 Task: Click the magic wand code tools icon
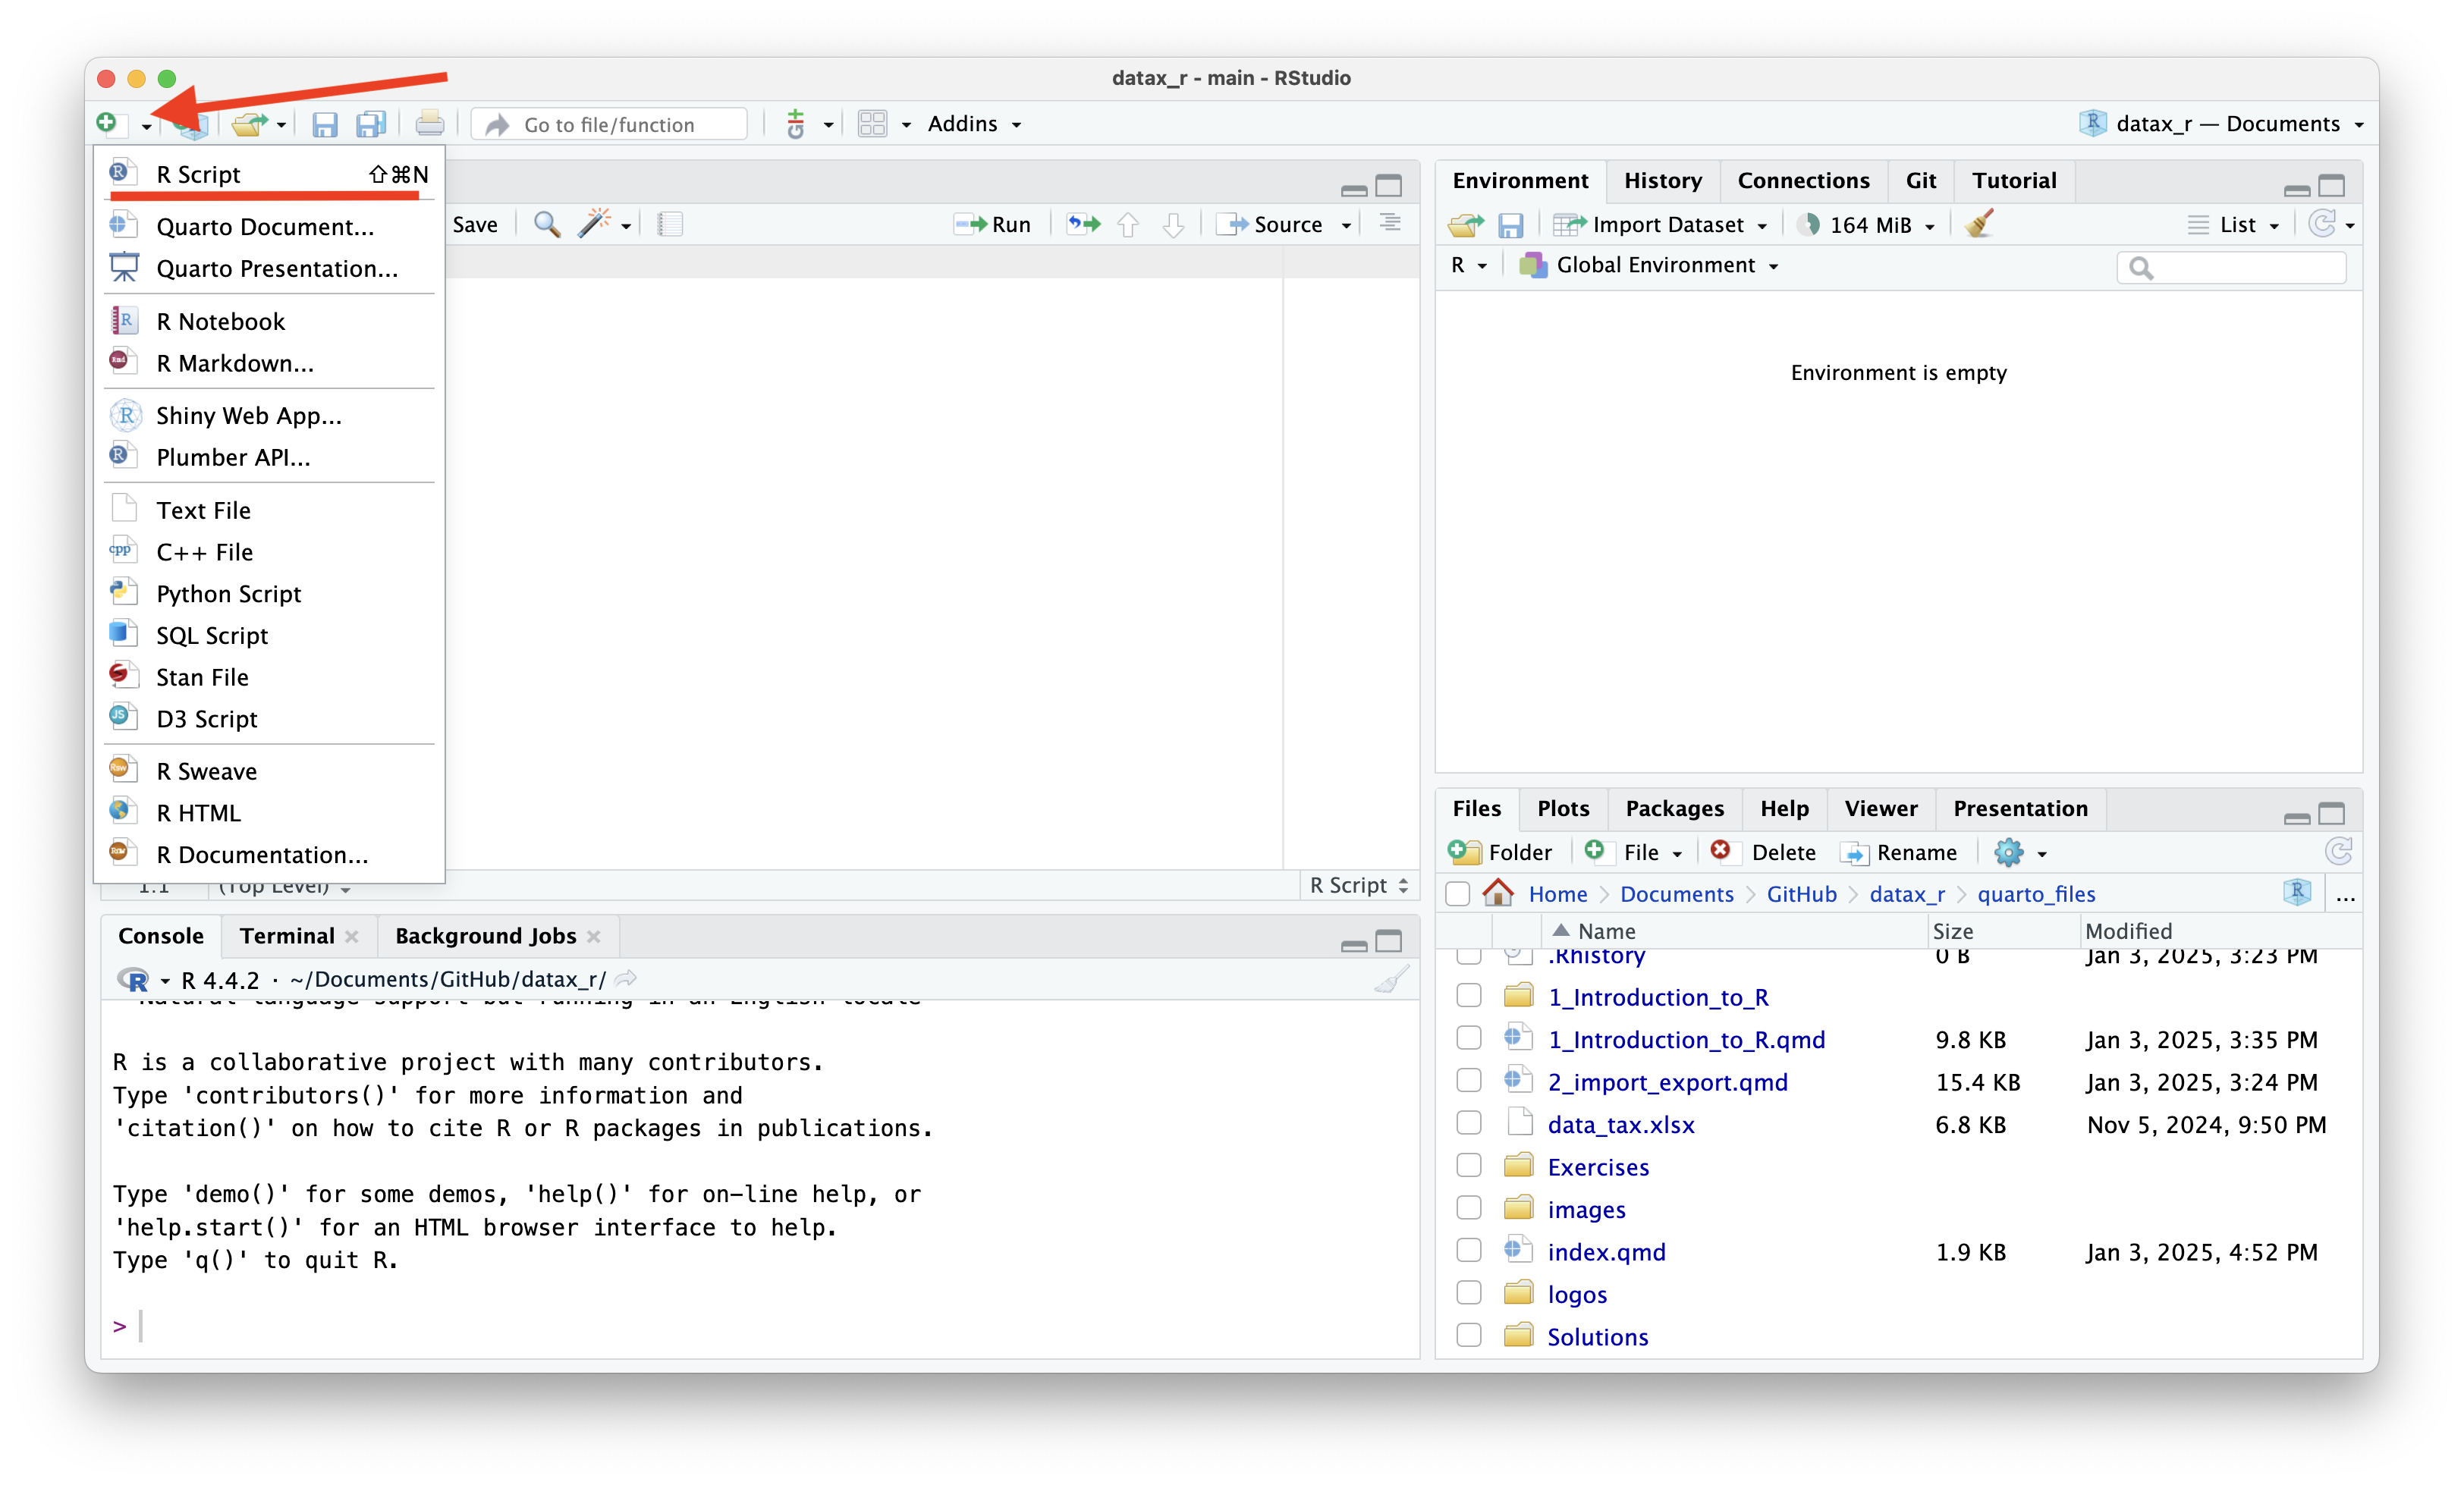pyautogui.click(x=594, y=224)
